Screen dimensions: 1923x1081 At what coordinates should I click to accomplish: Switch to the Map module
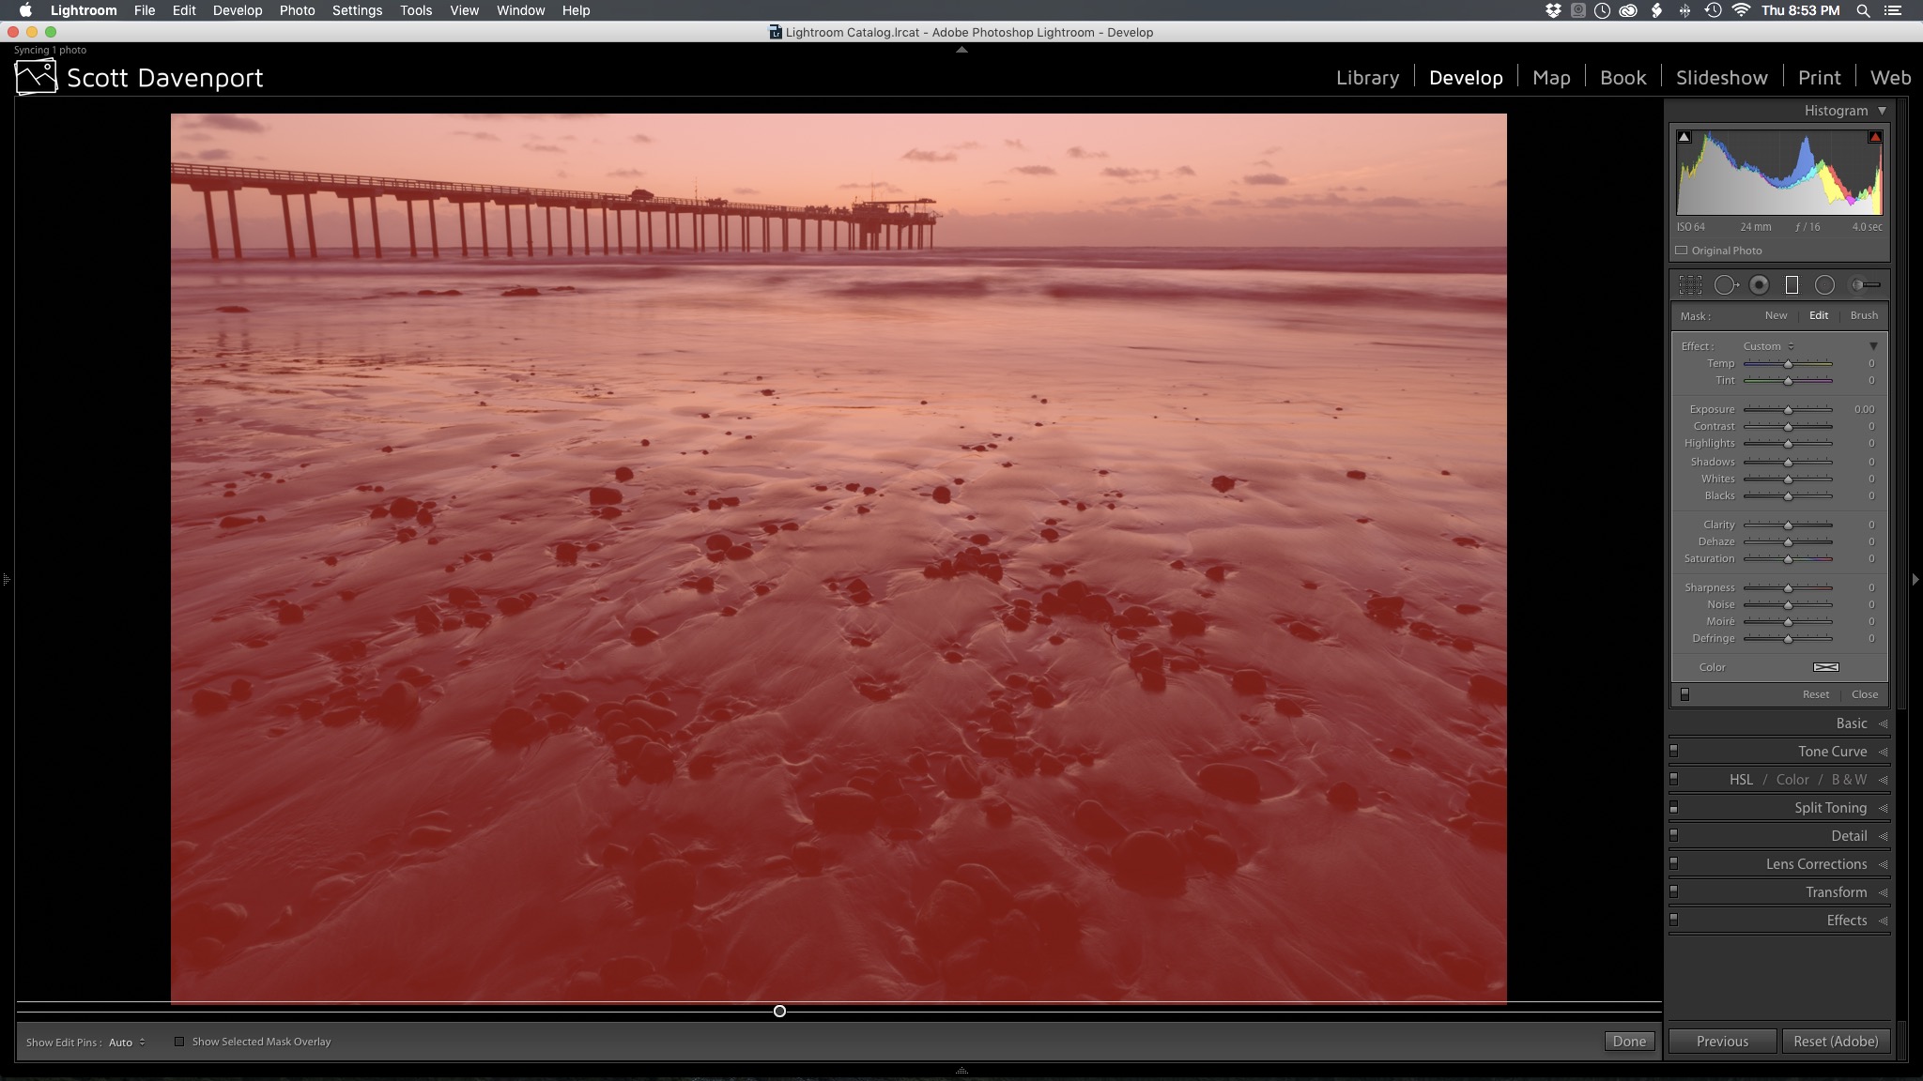point(1551,78)
